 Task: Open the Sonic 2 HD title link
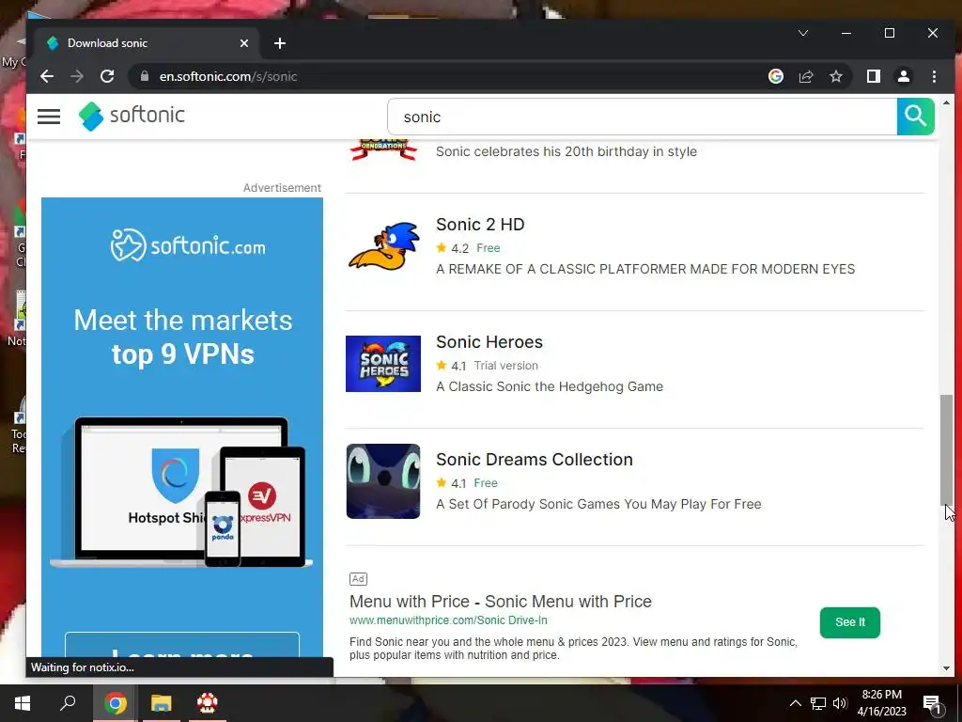coord(480,225)
